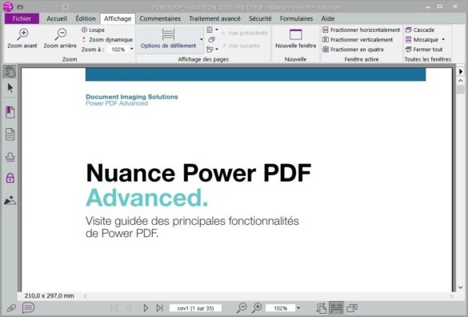This screenshot has width=468, height=317.
Task: Click the status bar 102% zoom field
Action: tap(280, 308)
